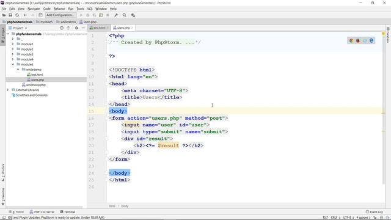Collapse the whiledemo folder
The width and height of the screenshot is (391, 220).
[18, 70]
